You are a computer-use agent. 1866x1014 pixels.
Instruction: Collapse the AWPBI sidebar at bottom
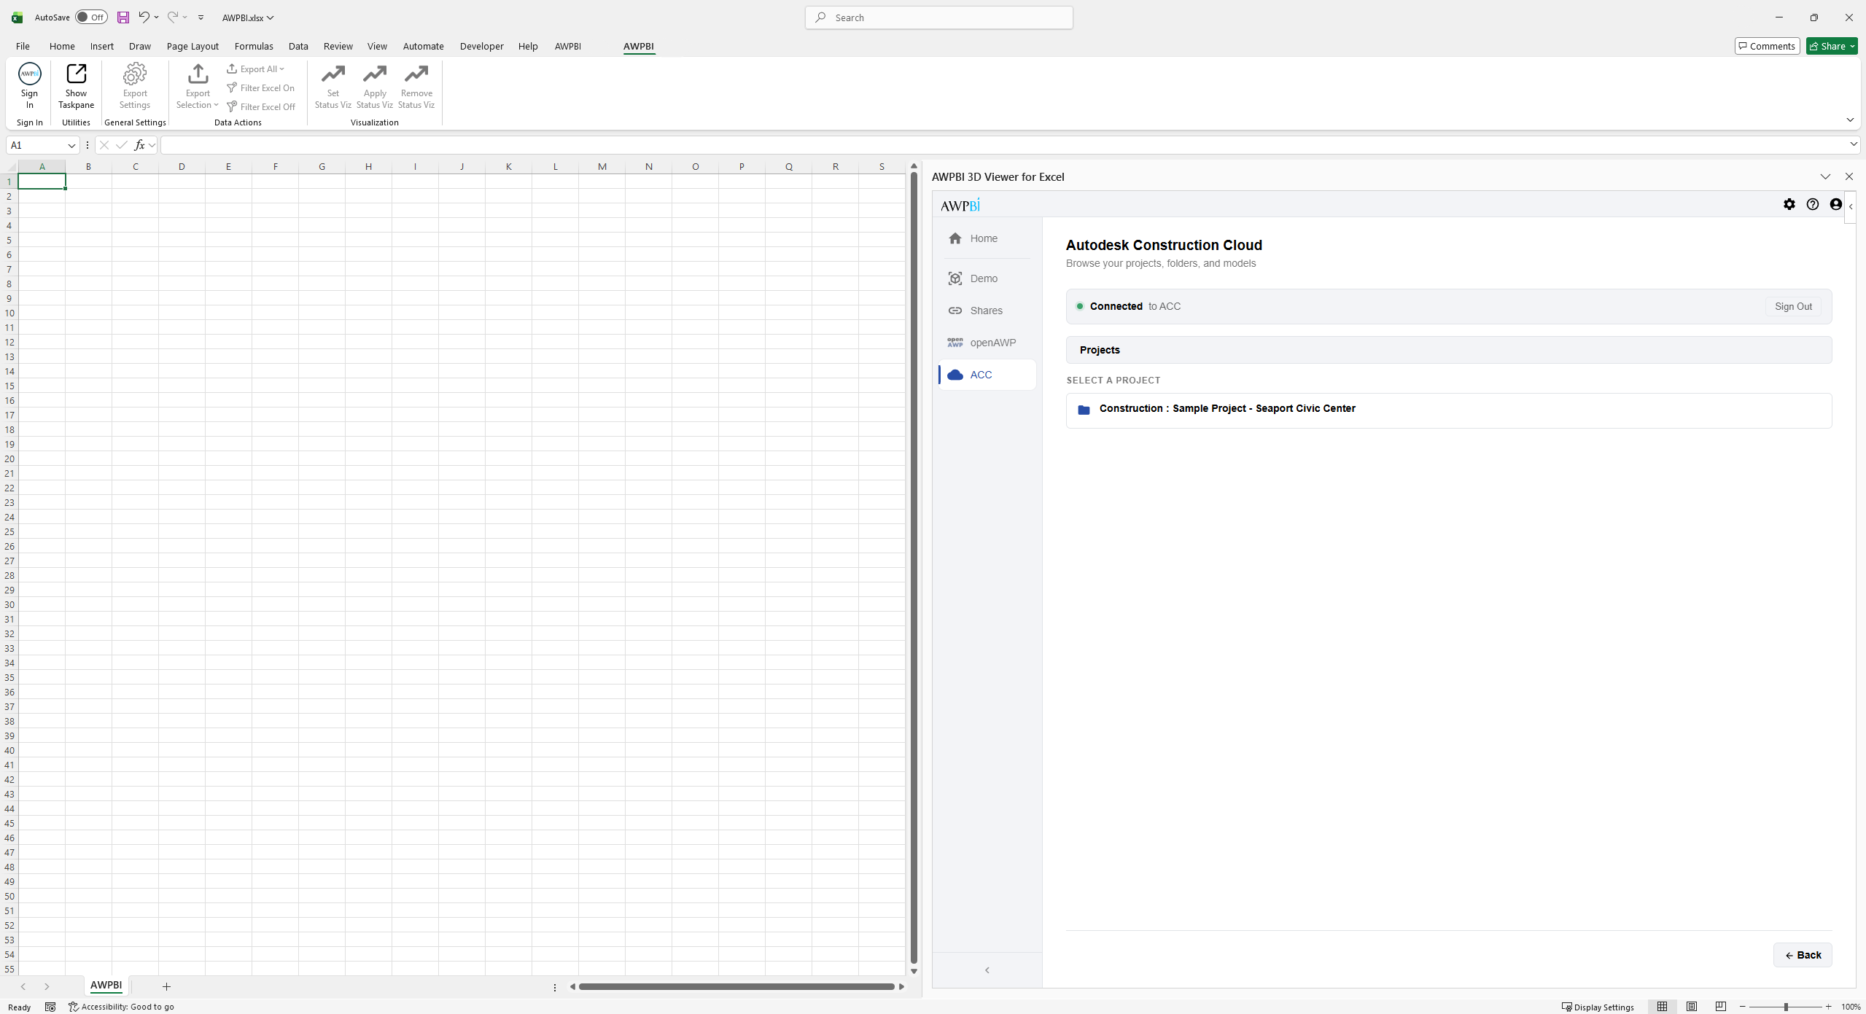pos(987,970)
